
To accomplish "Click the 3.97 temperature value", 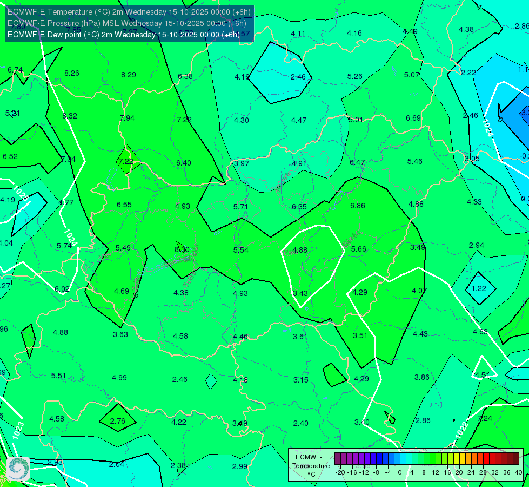I will pos(242,163).
